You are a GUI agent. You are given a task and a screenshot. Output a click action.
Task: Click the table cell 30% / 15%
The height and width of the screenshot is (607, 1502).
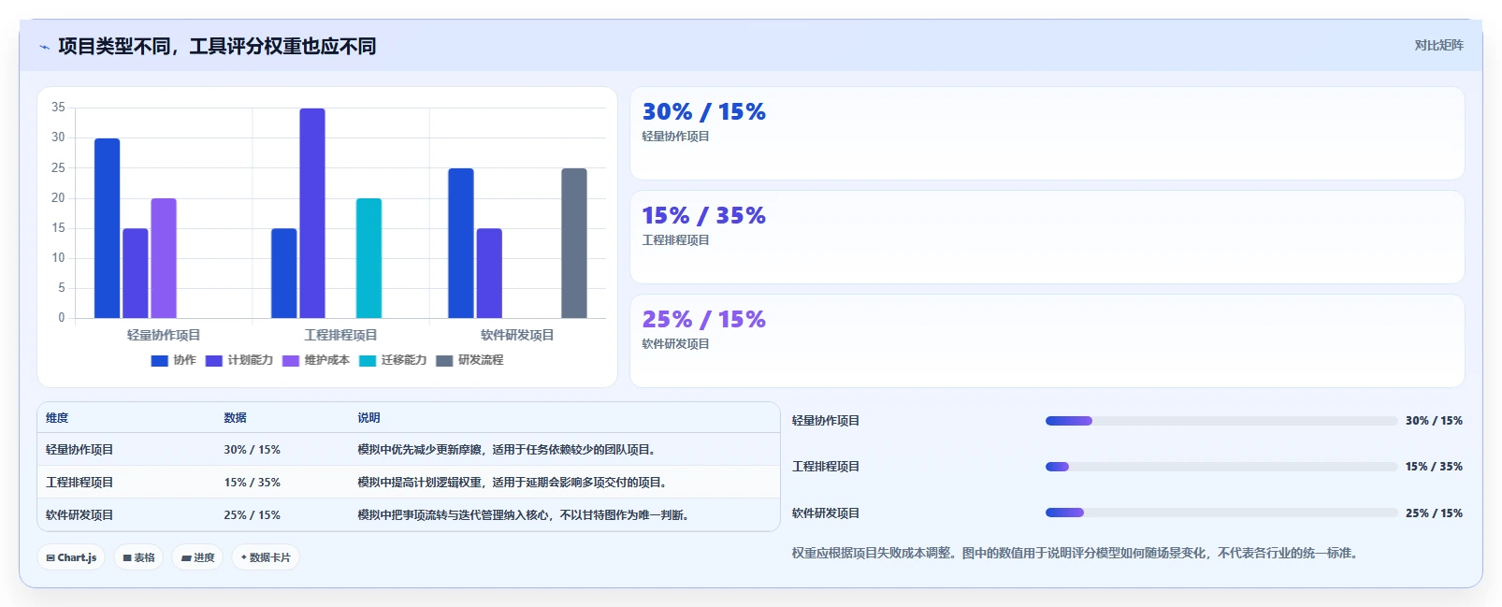click(252, 450)
